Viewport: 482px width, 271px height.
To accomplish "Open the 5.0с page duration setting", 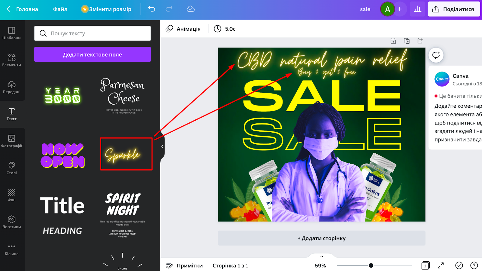I will (x=225, y=29).
